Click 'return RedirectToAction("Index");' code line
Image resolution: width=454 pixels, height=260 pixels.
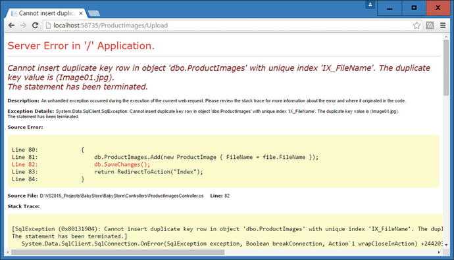(x=149, y=172)
